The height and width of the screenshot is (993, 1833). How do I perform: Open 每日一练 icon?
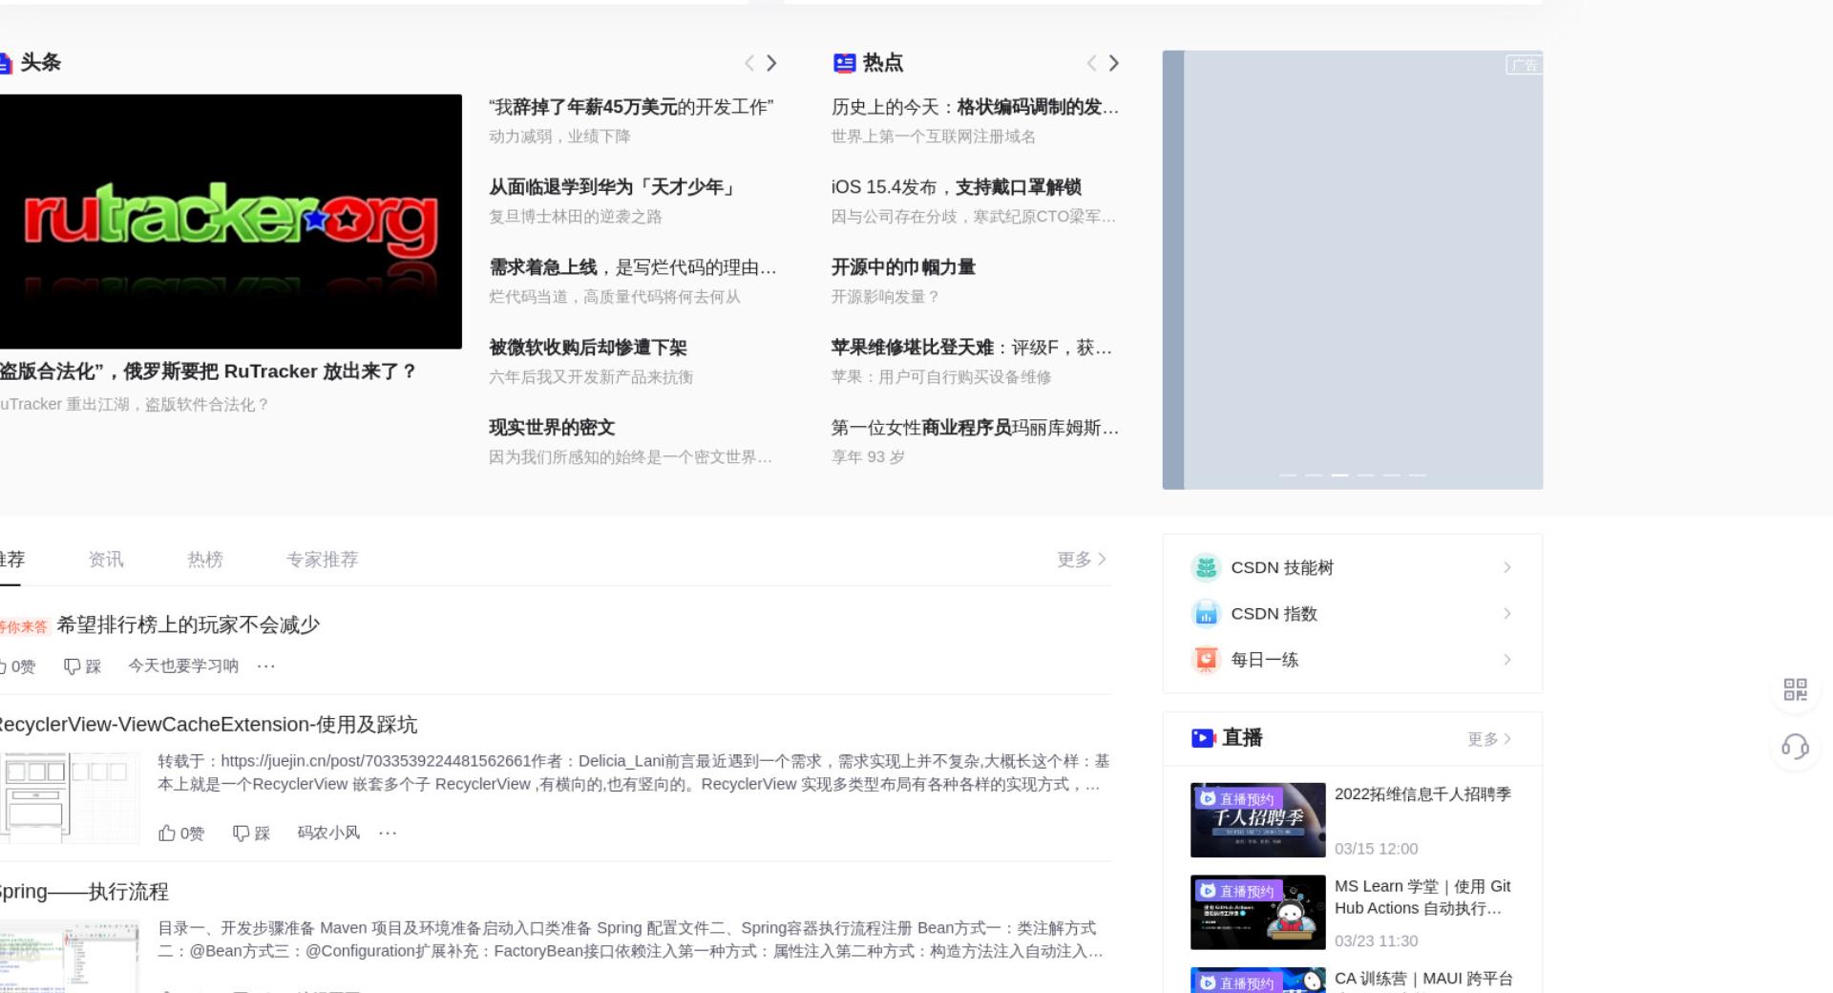click(x=1207, y=660)
